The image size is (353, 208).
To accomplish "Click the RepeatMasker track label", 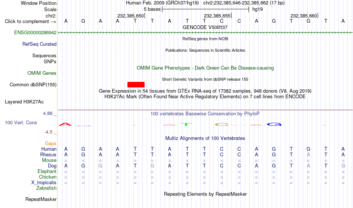I will 41,199.
